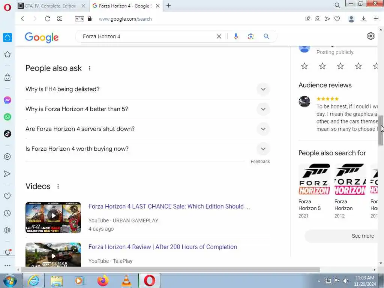Toggle the VPN badge

click(x=79, y=19)
